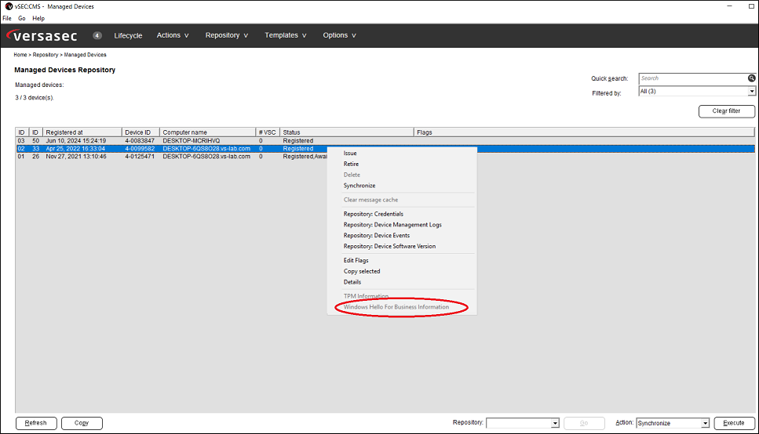Open the Help menu
Screen dimensions: 759x434
38,18
